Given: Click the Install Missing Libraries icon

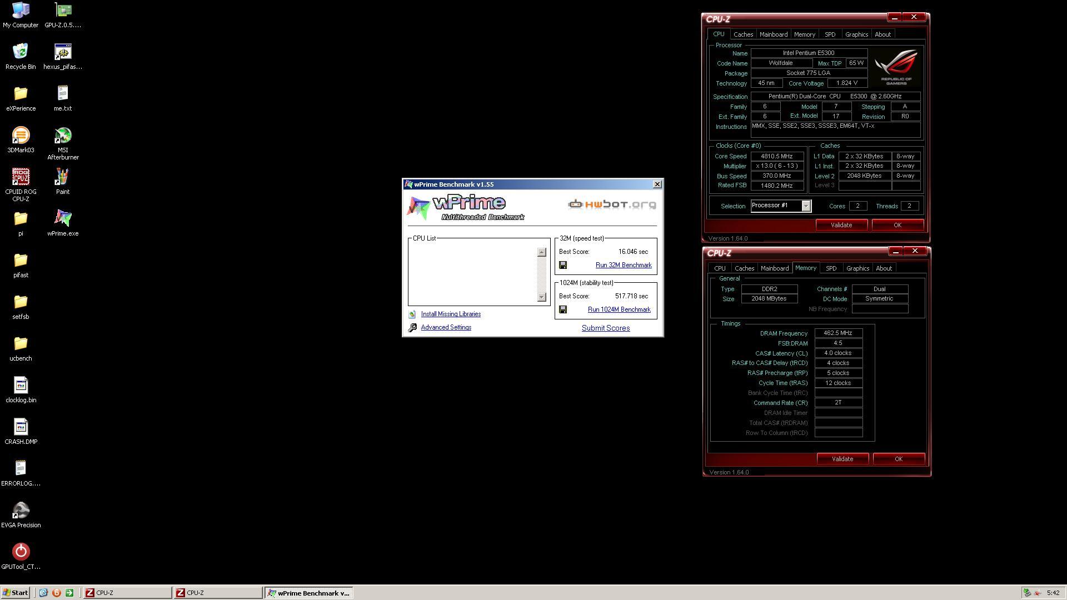Looking at the screenshot, I should point(412,314).
